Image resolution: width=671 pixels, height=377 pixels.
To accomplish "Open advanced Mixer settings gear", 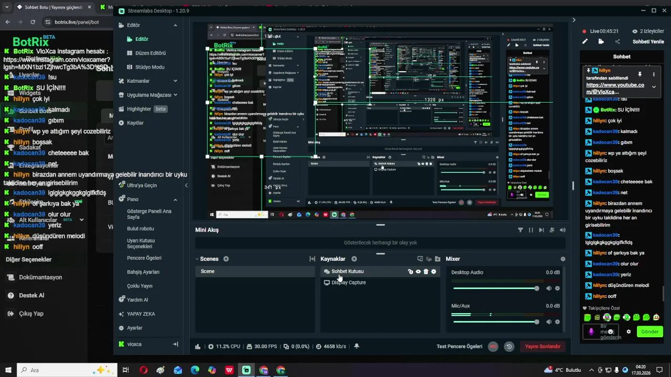I will pos(563,259).
